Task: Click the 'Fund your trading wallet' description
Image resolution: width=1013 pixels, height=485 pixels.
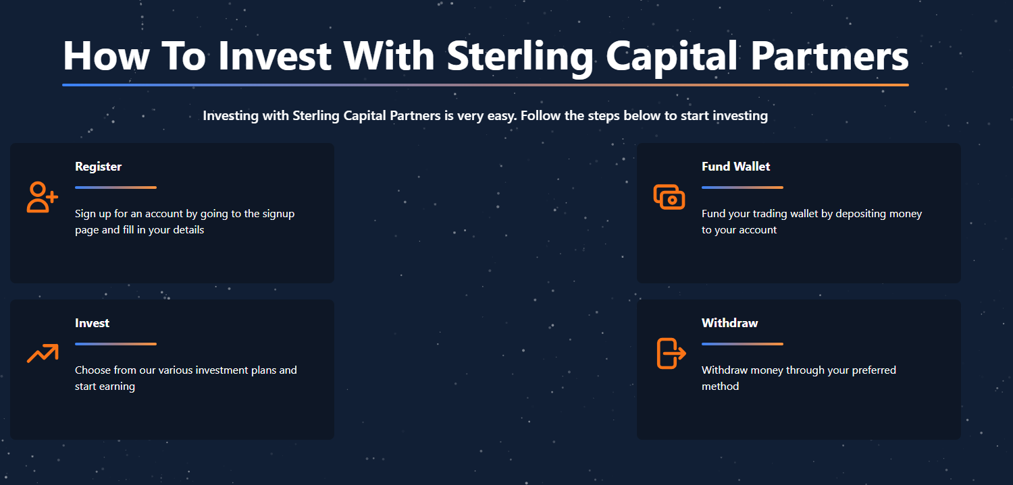Action: coord(811,222)
